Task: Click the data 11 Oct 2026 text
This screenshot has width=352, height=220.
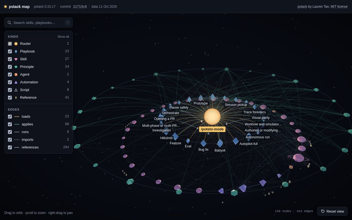Action: (x=104, y=7)
